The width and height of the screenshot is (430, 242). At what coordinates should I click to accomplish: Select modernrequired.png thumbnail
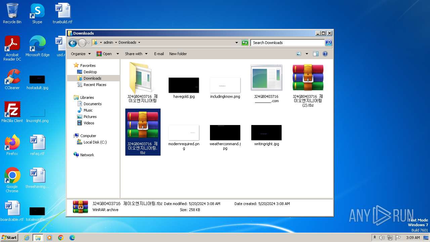[184, 137]
